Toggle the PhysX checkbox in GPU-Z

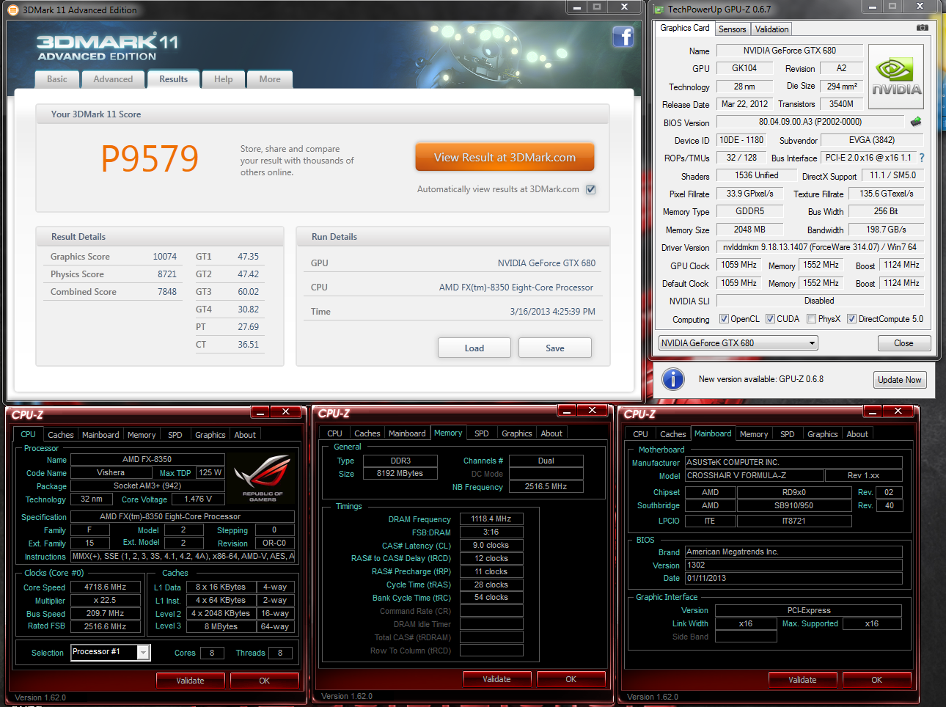[x=811, y=319]
